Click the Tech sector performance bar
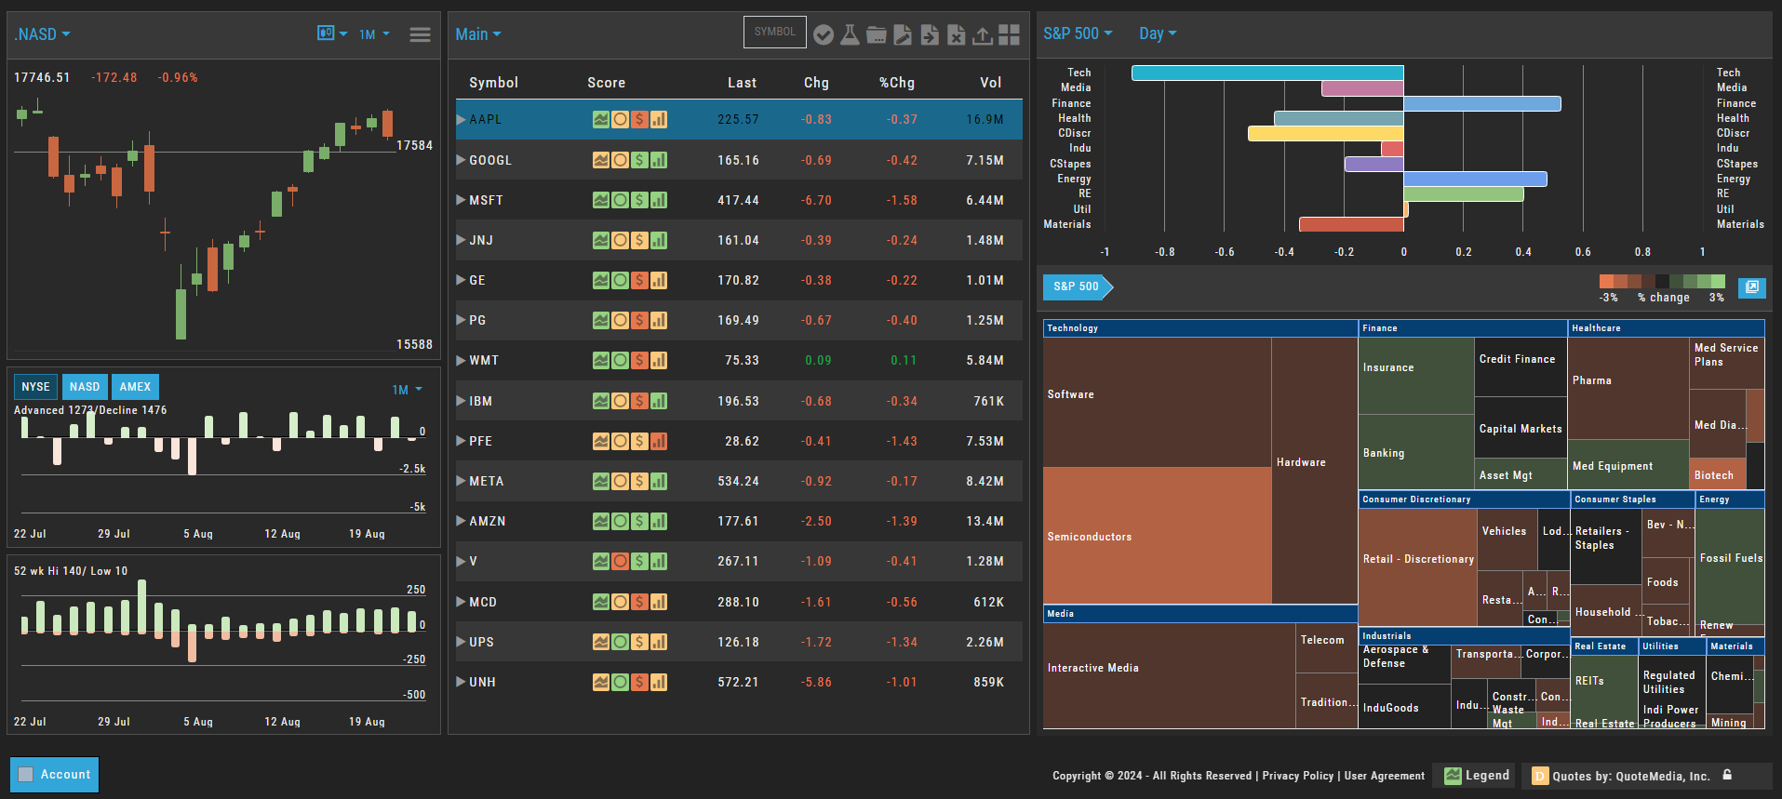The width and height of the screenshot is (1782, 799). click(1267, 73)
